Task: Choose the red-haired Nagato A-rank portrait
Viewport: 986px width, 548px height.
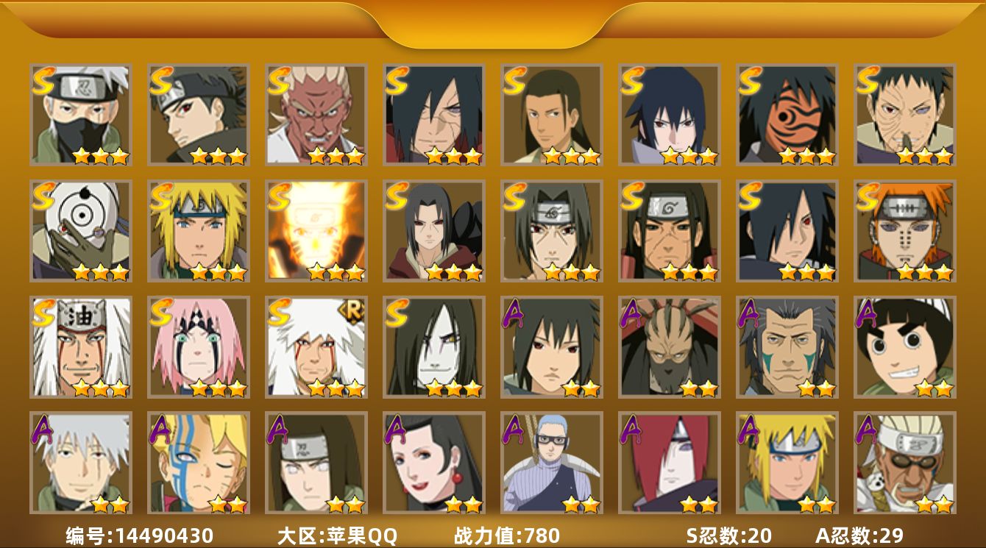Action: [x=670, y=463]
